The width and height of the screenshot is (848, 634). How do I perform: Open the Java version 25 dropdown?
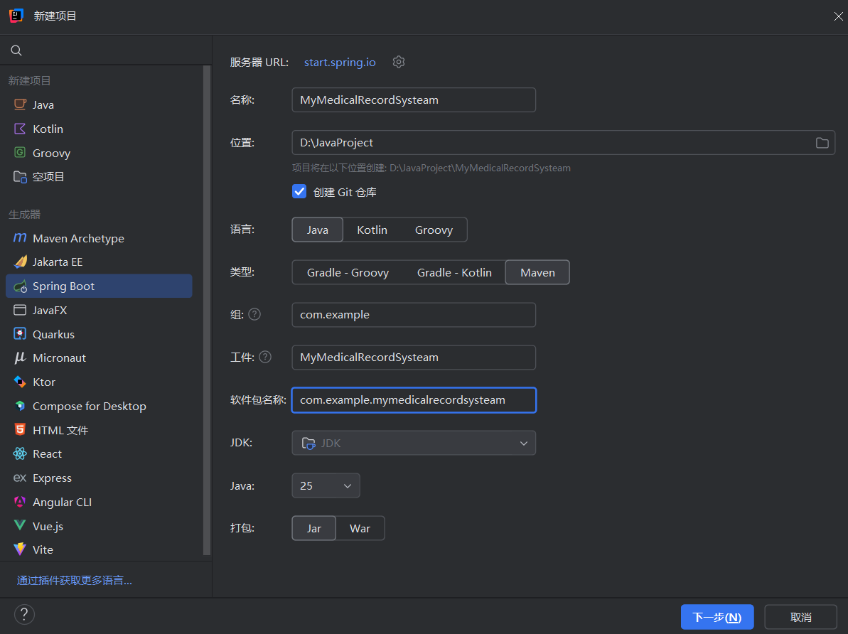(x=326, y=485)
